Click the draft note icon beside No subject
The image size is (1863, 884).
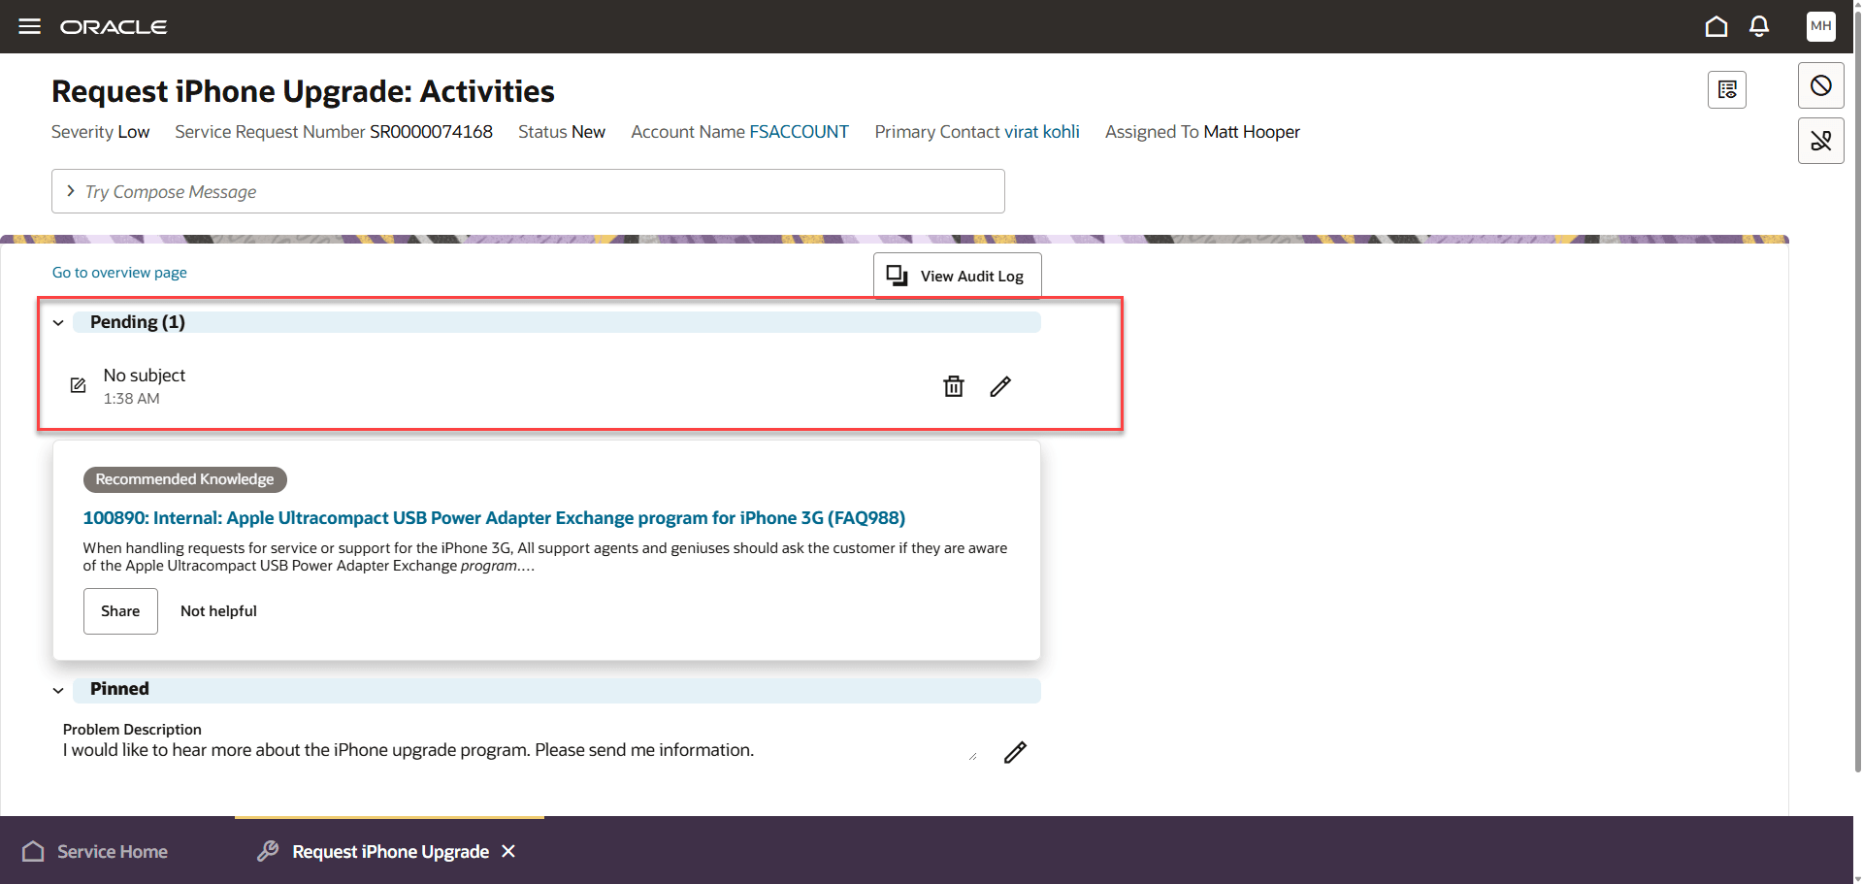(x=79, y=385)
